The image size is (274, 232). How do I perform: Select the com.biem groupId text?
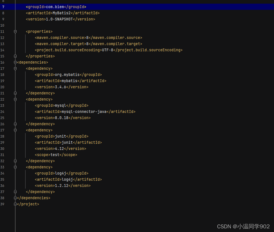[x=55, y=7]
